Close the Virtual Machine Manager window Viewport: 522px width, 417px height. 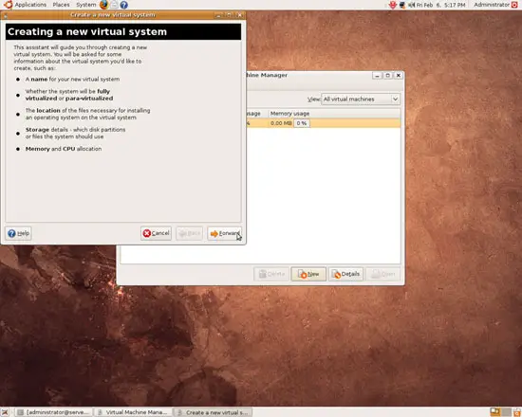399,76
